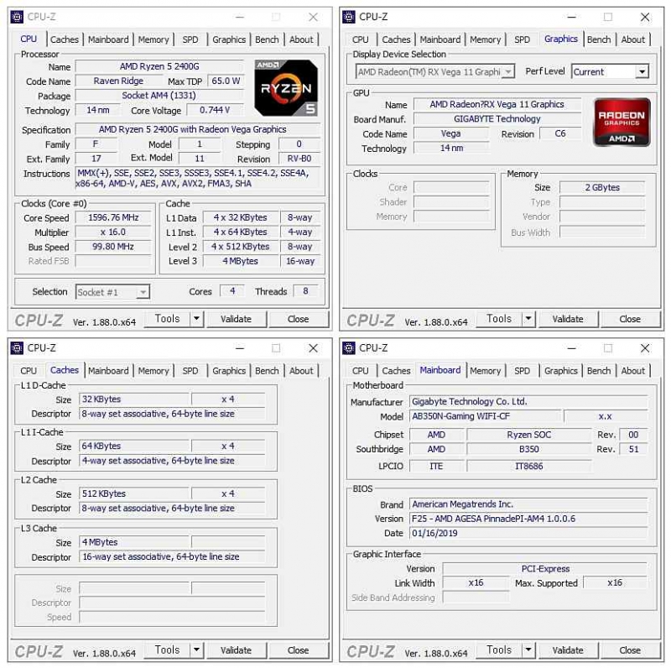Open SPD tab in the CPU tab window
Image resolution: width=671 pixels, height=668 pixels.
[x=190, y=39]
